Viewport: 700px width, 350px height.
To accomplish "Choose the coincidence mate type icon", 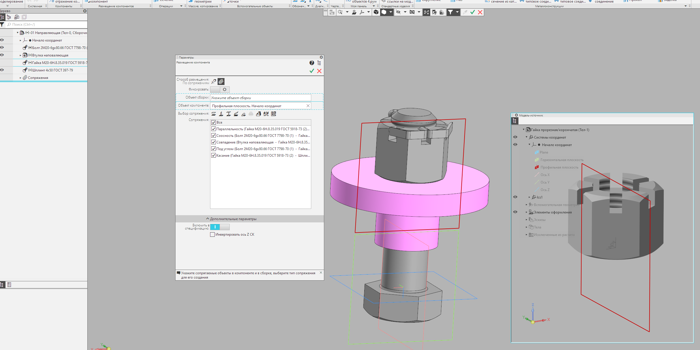I will point(259,114).
